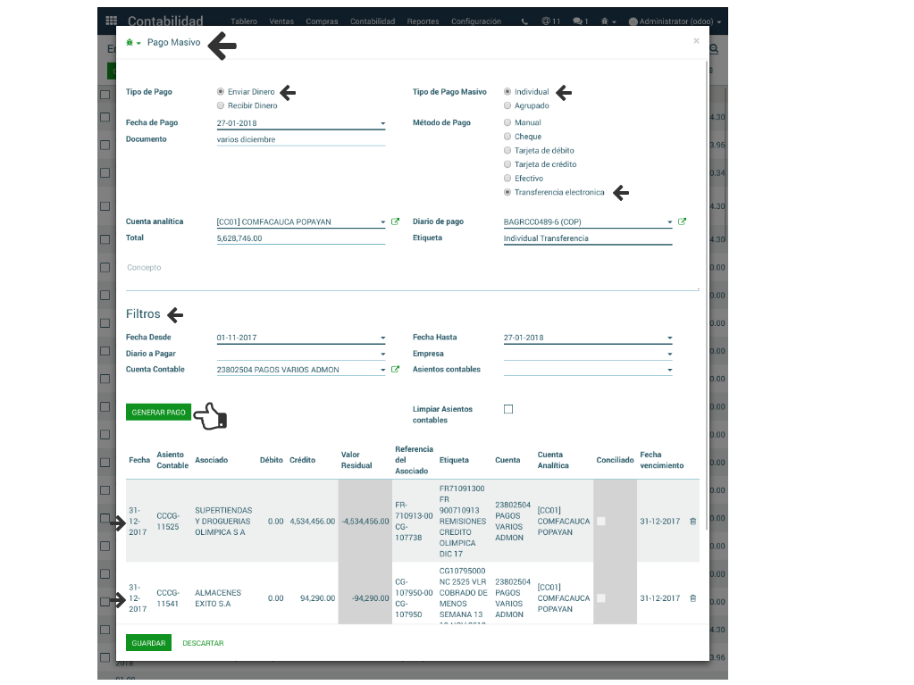
Task: Select the Recibir Dinero payment type
Action: [221, 105]
